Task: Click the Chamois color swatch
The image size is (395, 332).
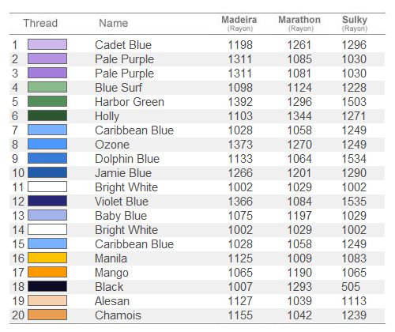Action: pos(47,315)
